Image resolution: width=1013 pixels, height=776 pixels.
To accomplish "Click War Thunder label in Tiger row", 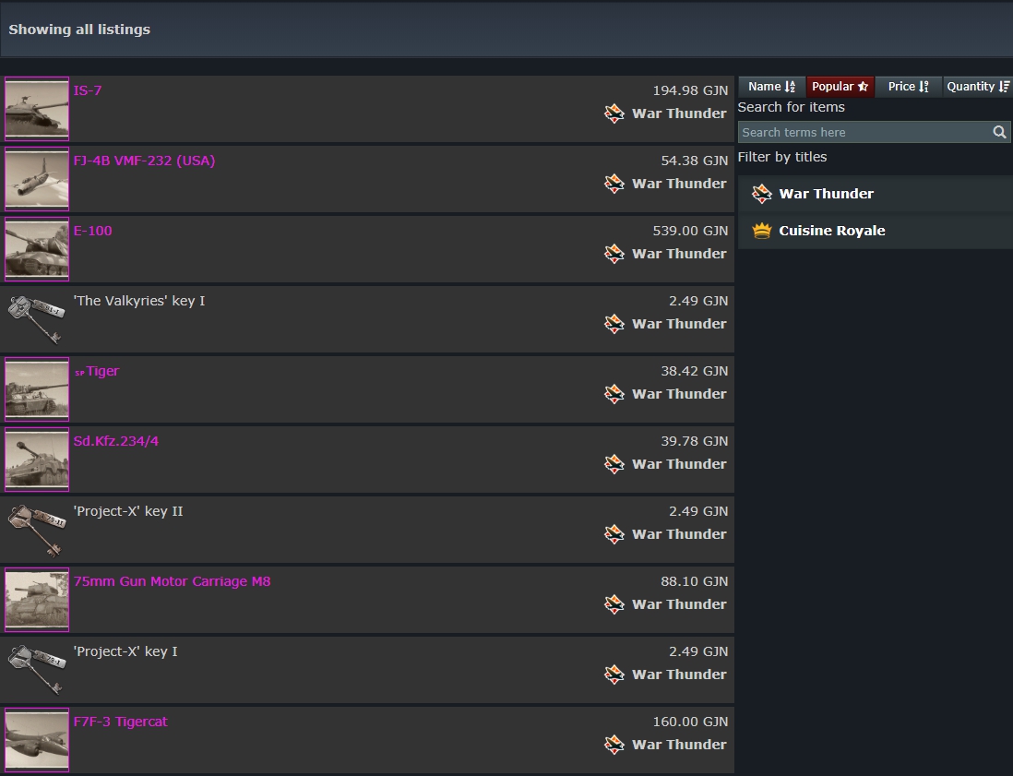I will coord(679,394).
